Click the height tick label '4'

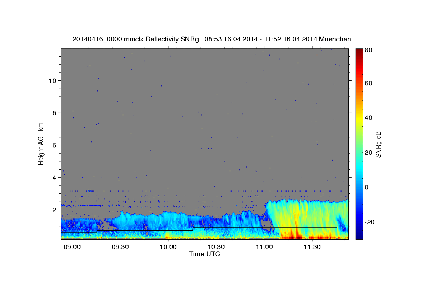click(x=54, y=177)
